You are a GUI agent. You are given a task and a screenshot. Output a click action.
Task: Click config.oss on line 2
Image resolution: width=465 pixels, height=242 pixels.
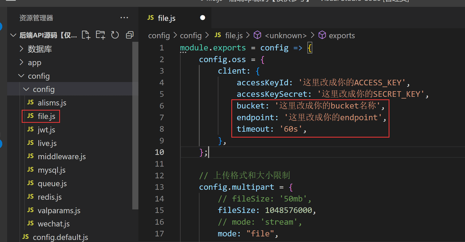[x=222, y=59]
